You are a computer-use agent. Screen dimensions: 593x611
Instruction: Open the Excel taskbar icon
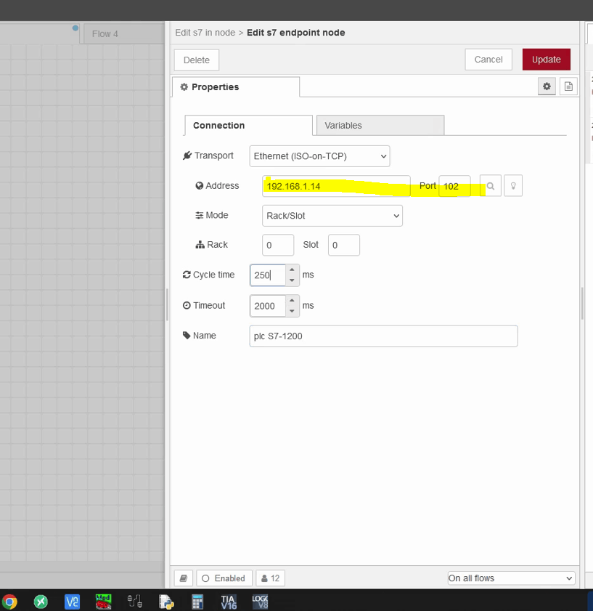click(41, 602)
